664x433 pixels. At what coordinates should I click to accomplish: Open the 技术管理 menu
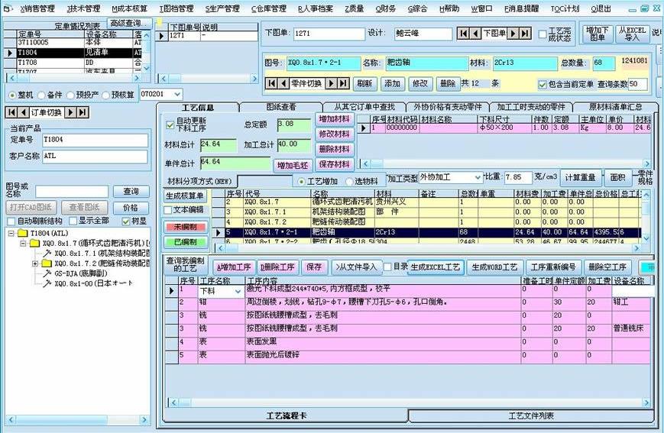pos(83,8)
